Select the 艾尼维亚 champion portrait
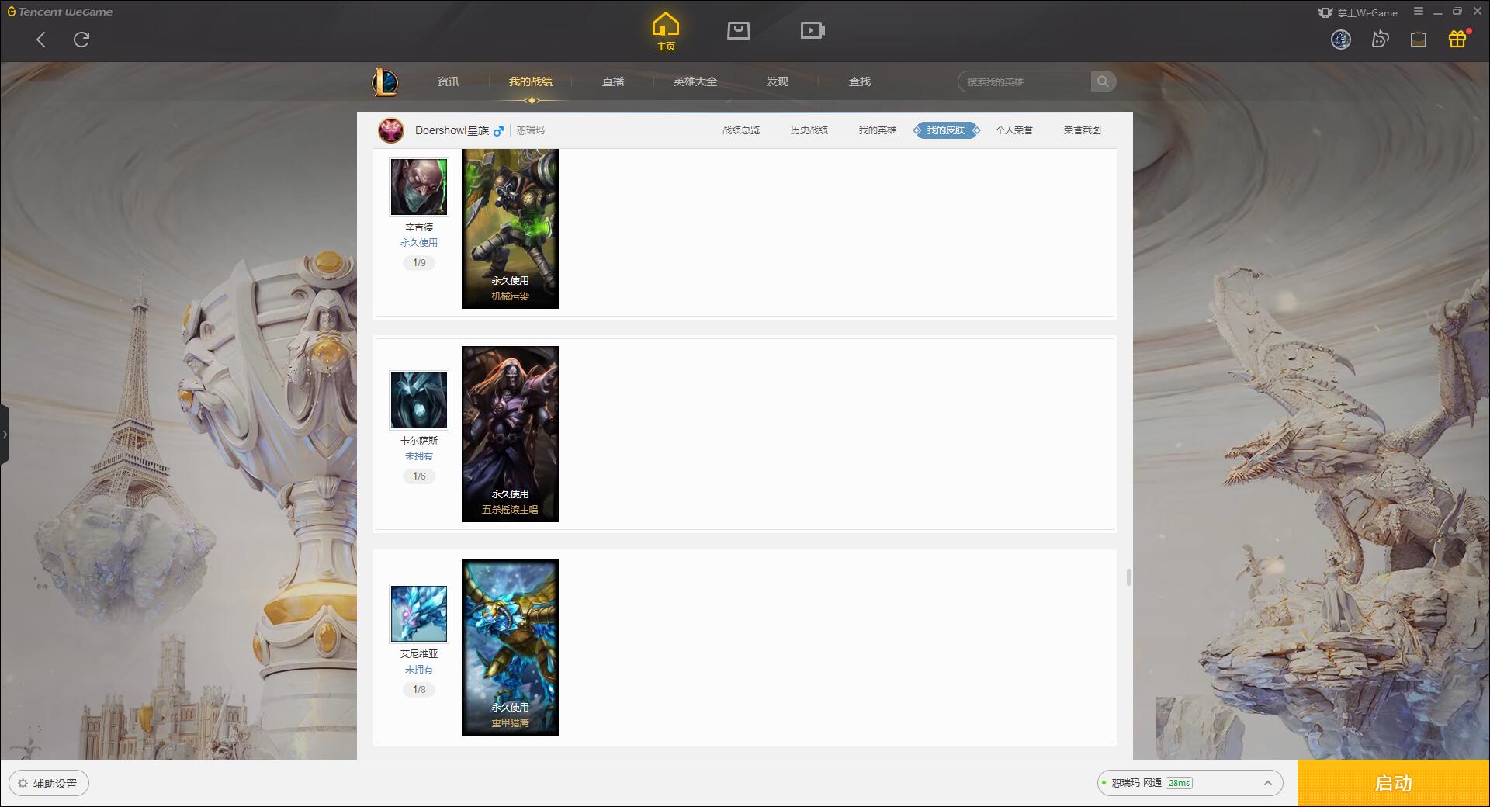 pos(419,613)
